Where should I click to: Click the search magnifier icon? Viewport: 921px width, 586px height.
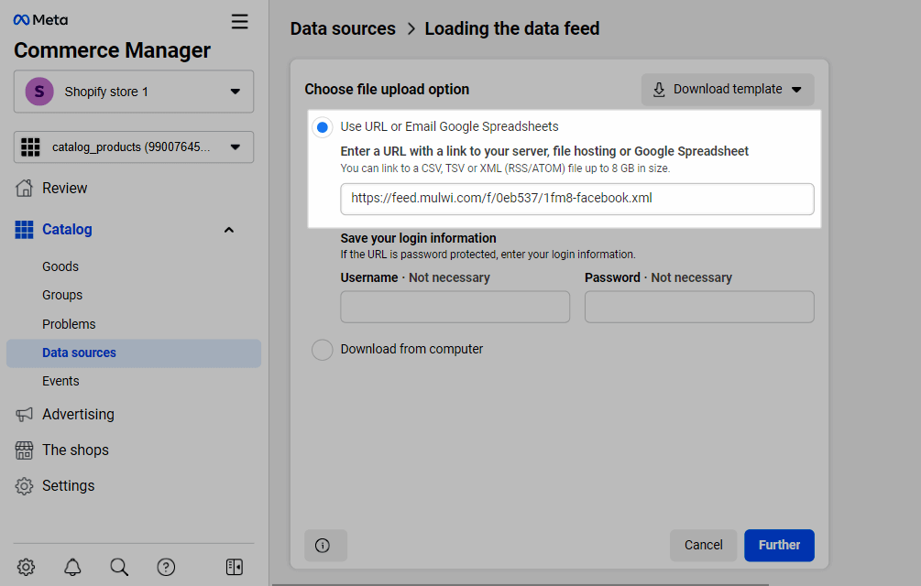pos(119,567)
